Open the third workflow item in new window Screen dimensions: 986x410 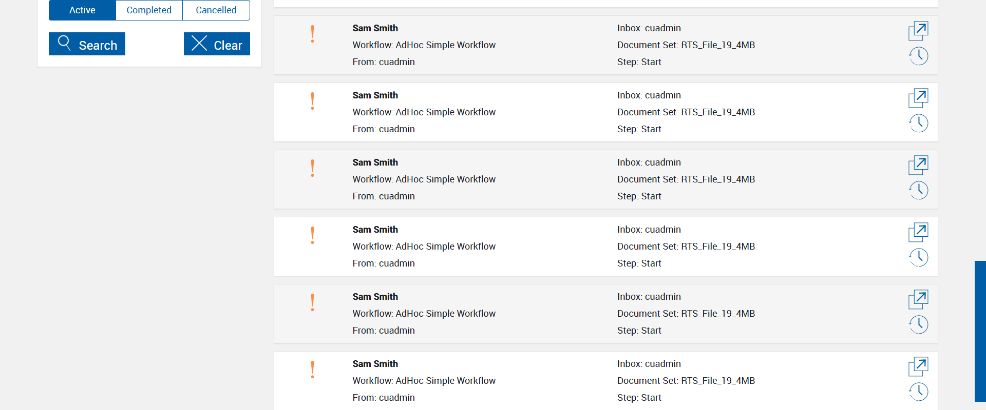point(918,165)
